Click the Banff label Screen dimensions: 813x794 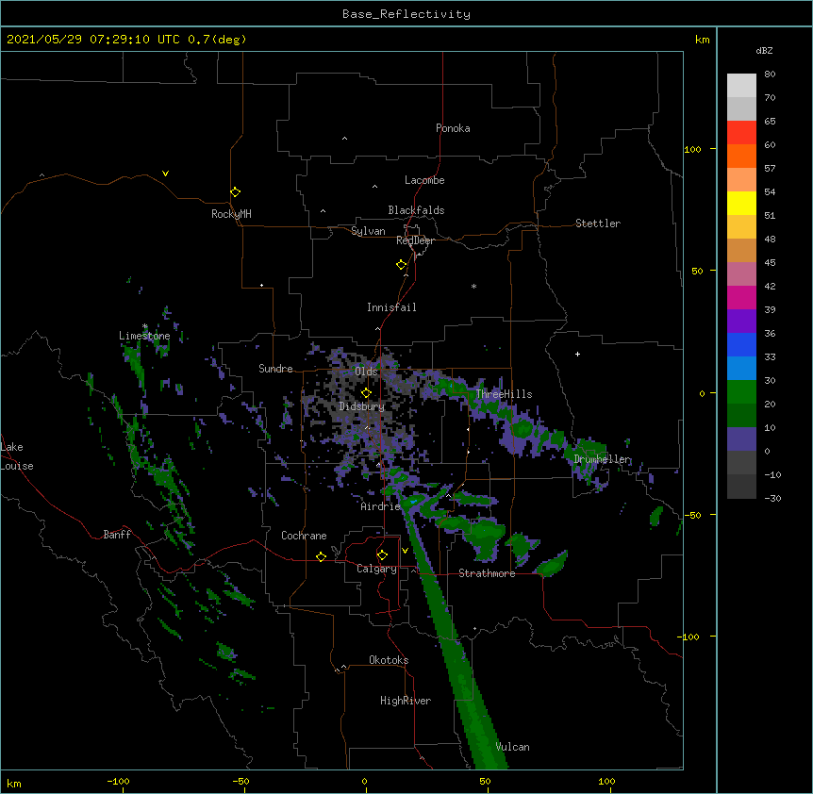(117, 535)
